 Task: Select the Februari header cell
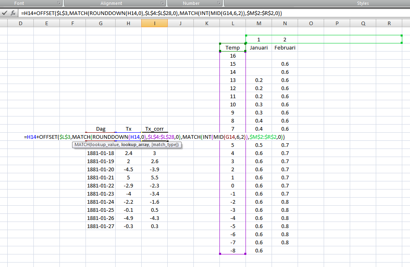tap(285, 48)
